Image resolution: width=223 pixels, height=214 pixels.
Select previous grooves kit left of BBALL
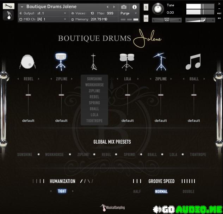coord(184,79)
